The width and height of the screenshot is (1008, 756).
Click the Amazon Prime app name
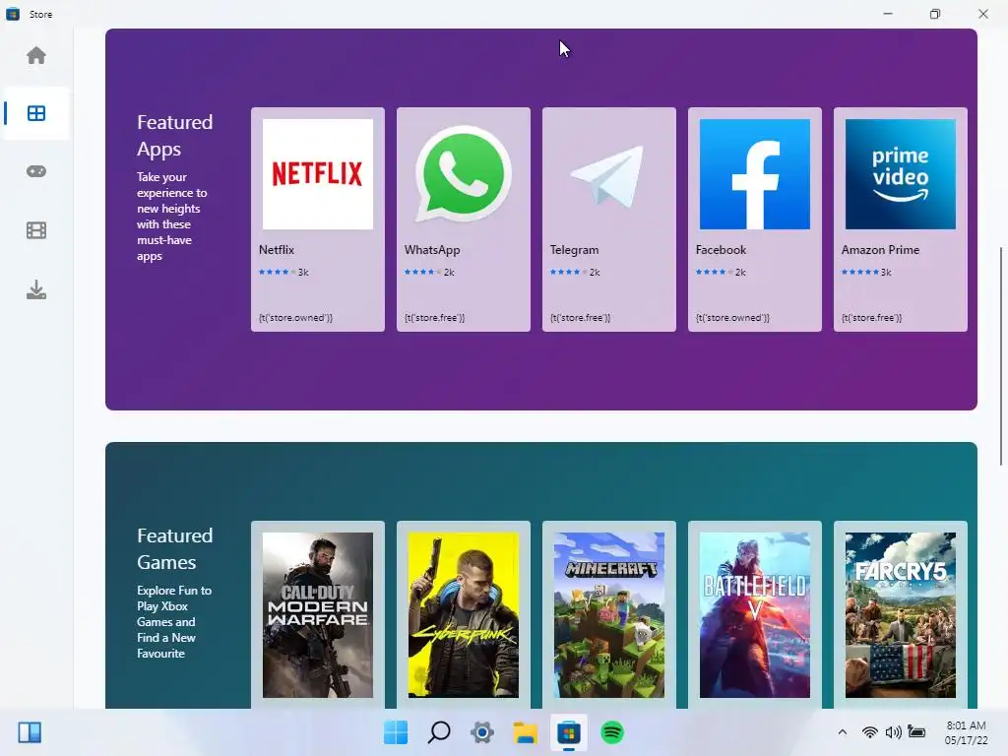pyautogui.click(x=880, y=249)
